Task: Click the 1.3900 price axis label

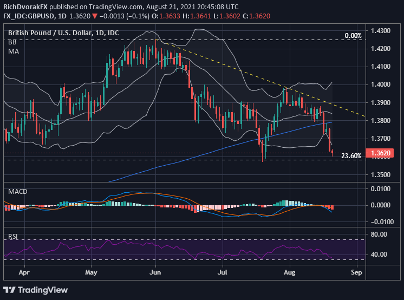Action: pyautogui.click(x=381, y=102)
